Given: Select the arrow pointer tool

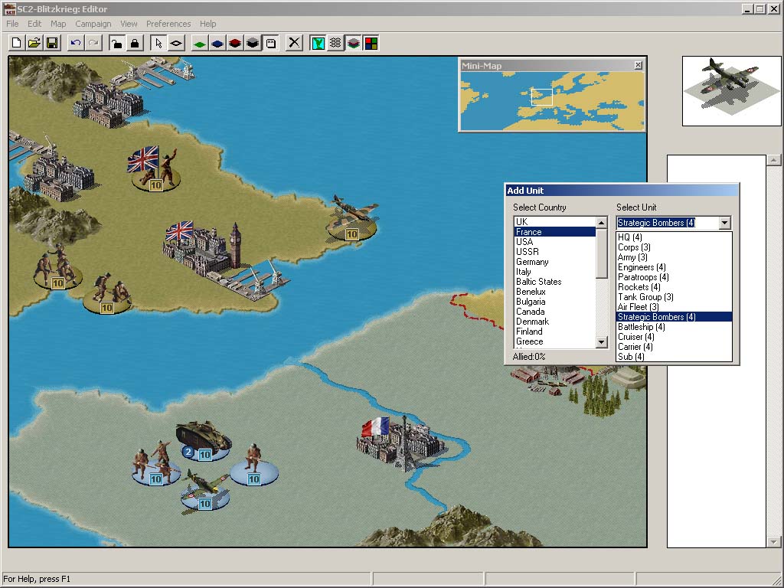Looking at the screenshot, I should [x=158, y=43].
